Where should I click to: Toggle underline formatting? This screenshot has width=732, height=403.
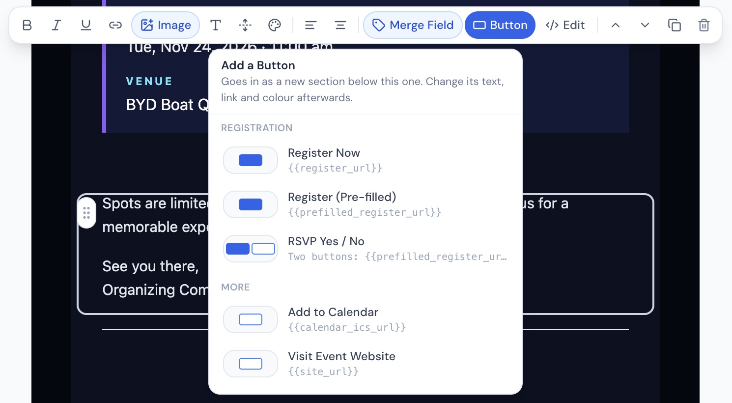pyautogui.click(x=86, y=25)
